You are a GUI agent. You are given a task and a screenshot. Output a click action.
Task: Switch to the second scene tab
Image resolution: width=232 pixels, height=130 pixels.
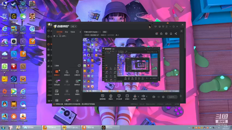66,32
